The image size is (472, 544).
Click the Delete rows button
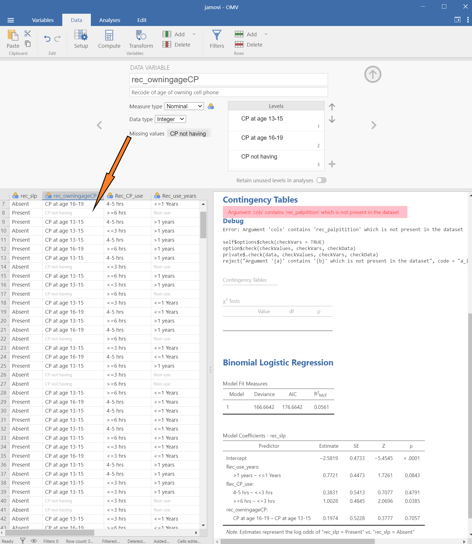249,45
